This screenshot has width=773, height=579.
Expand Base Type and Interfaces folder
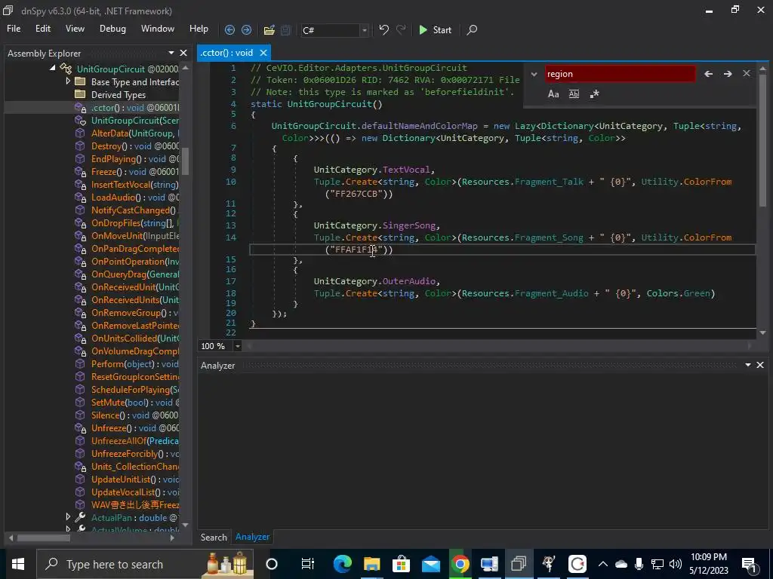[68, 81]
